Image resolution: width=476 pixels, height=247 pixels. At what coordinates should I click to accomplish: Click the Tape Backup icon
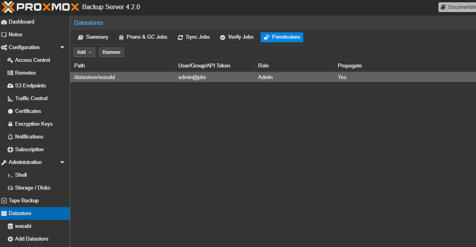click(4, 201)
